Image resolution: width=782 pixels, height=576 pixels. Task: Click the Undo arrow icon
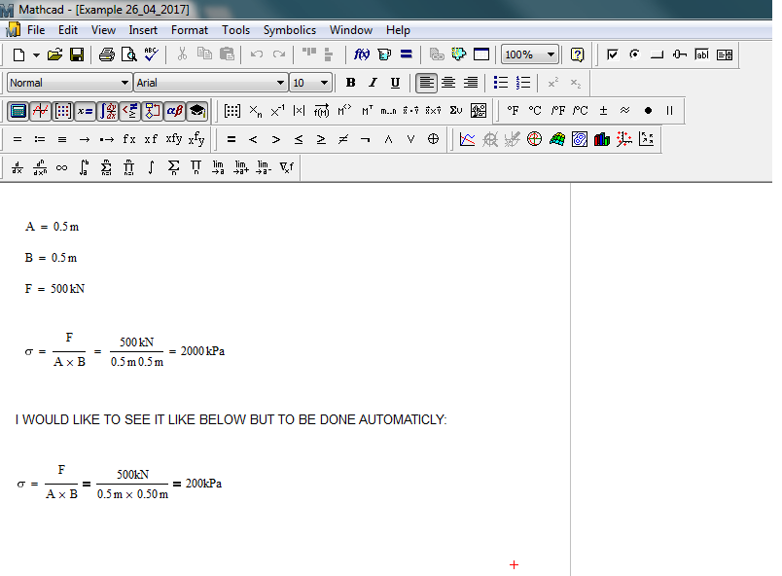coord(257,54)
